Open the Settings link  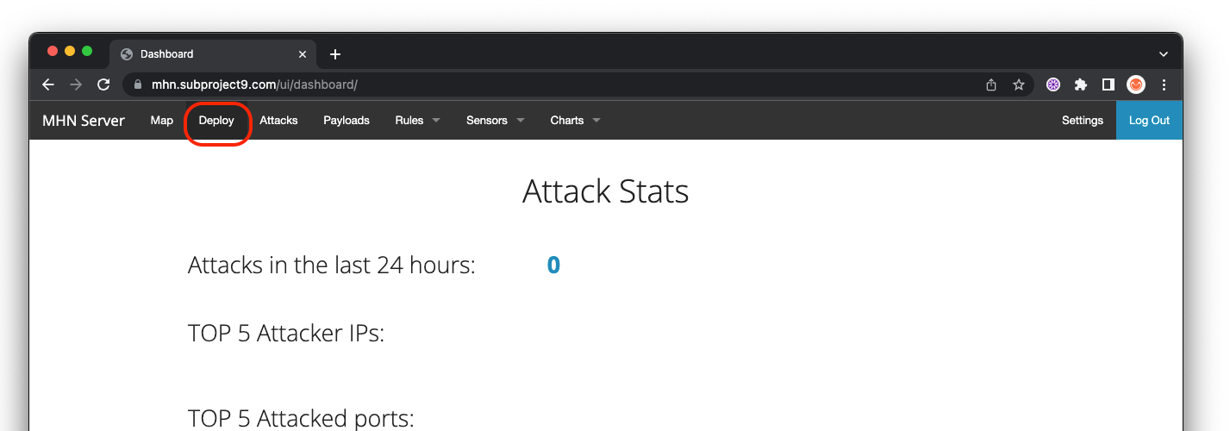pyautogui.click(x=1083, y=121)
